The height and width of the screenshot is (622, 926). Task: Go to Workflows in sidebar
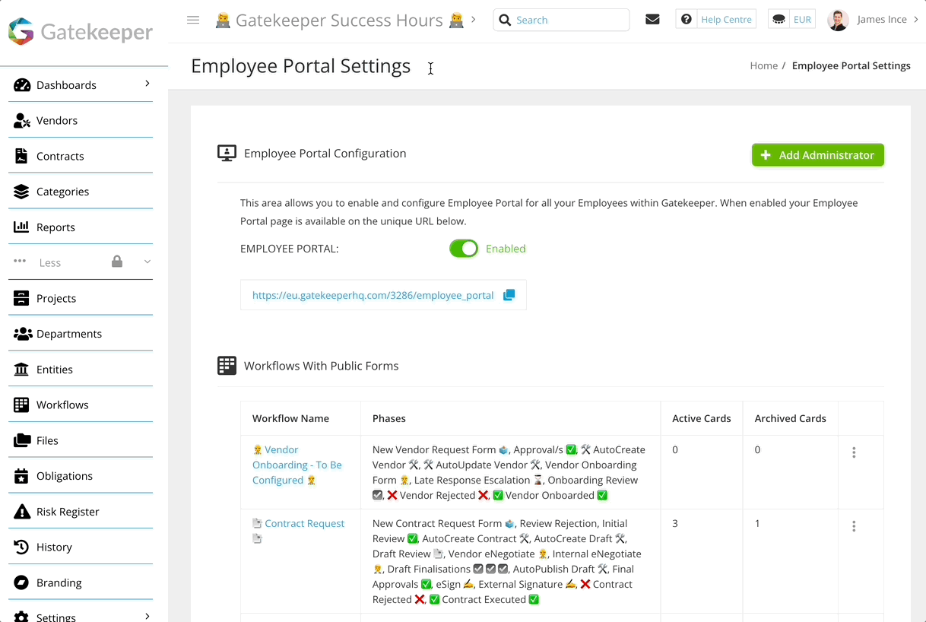click(62, 405)
